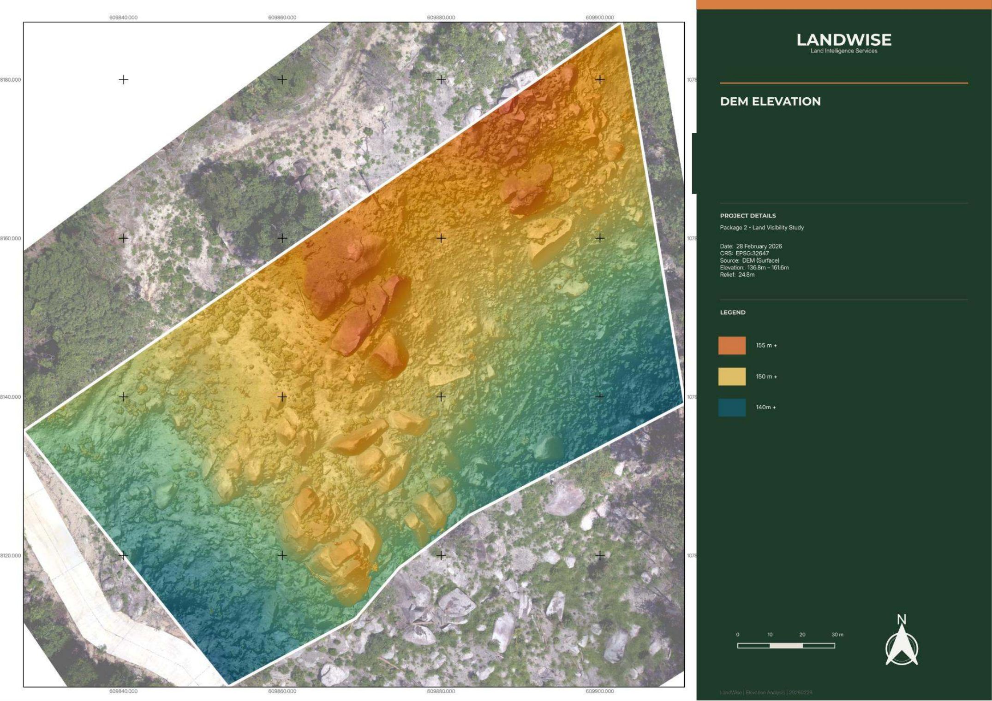Click the top-edge coordinate label 609900.000
This screenshot has width=992, height=701.
(x=600, y=18)
